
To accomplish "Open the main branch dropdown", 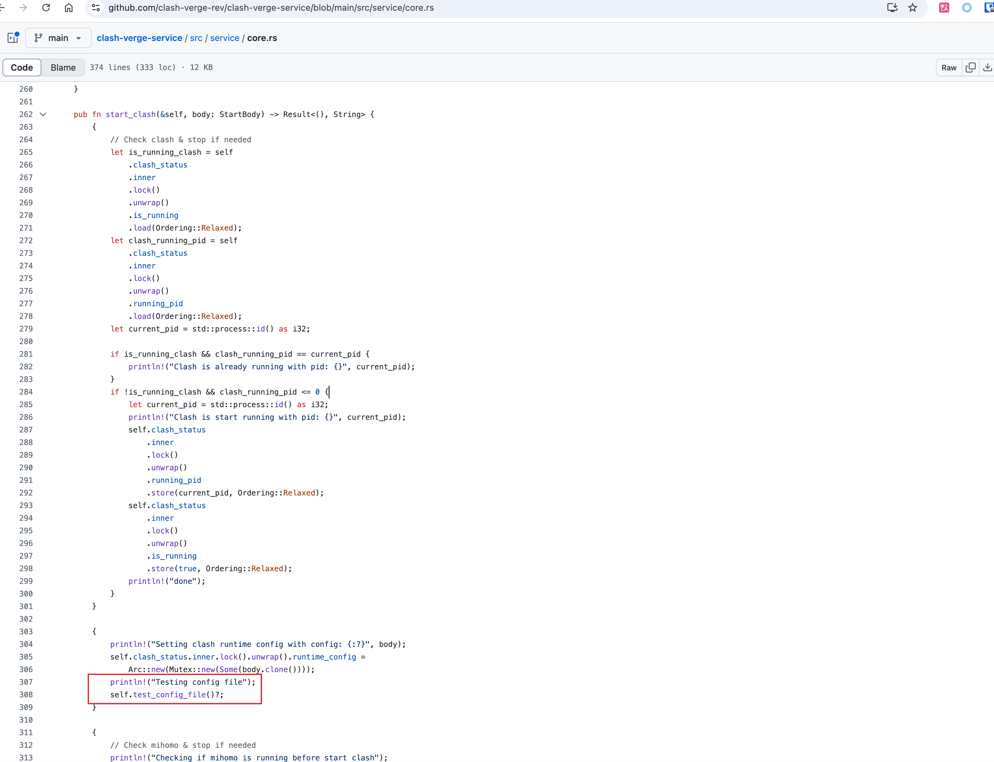I will point(58,38).
